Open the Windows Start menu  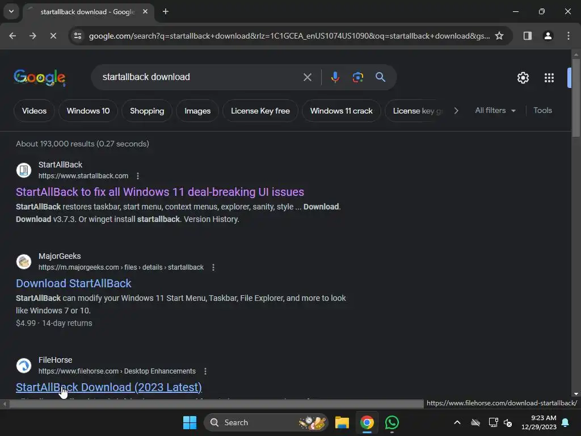click(190, 422)
